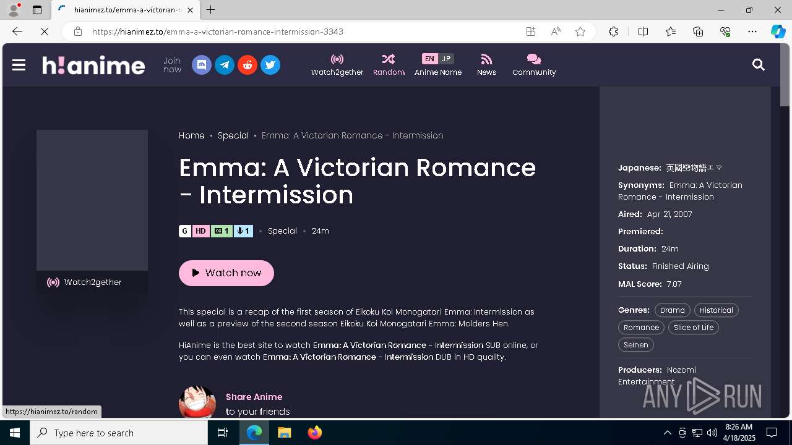Open the browser app-available icon

pyautogui.click(x=531, y=32)
